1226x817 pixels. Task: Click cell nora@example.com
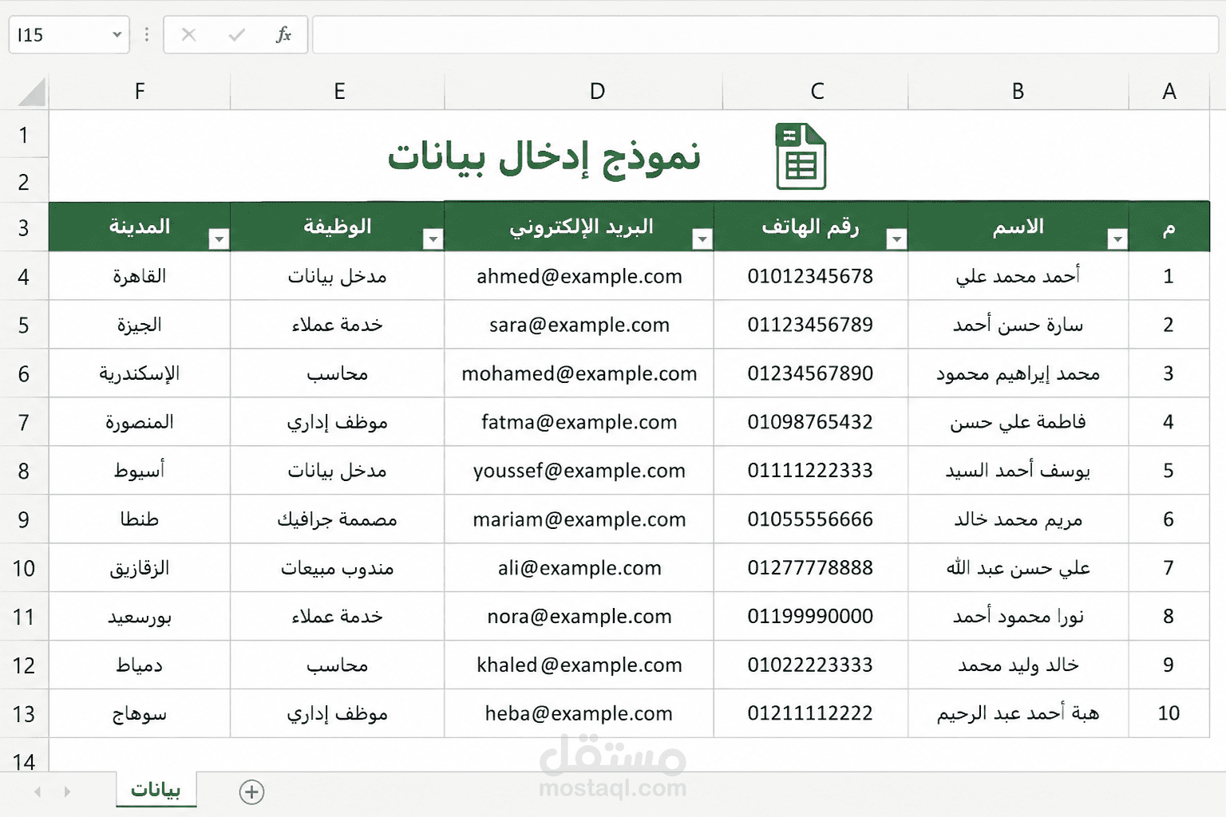tap(579, 617)
